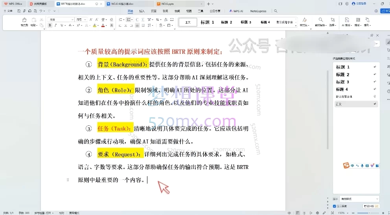390x215 pixels.
Task: Click the Increase Indent icon
Action: point(143,19)
